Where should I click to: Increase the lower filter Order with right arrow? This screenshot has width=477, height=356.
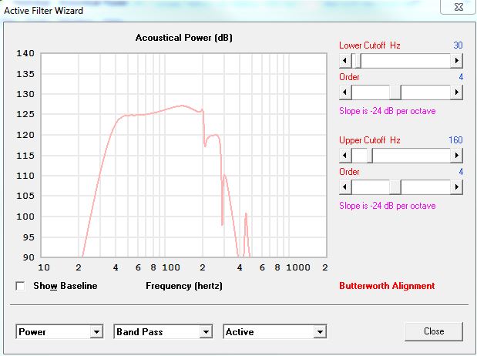tap(456, 92)
